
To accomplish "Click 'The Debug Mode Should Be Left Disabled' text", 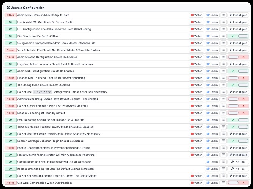I will (x=44, y=85).
